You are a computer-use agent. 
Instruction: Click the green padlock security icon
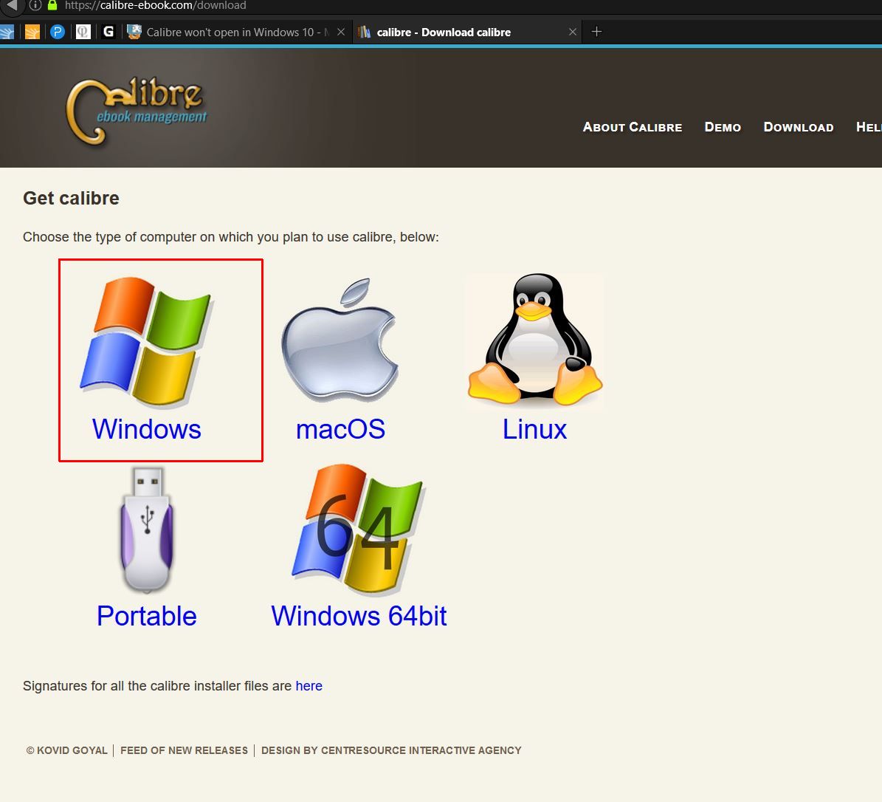[x=52, y=6]
